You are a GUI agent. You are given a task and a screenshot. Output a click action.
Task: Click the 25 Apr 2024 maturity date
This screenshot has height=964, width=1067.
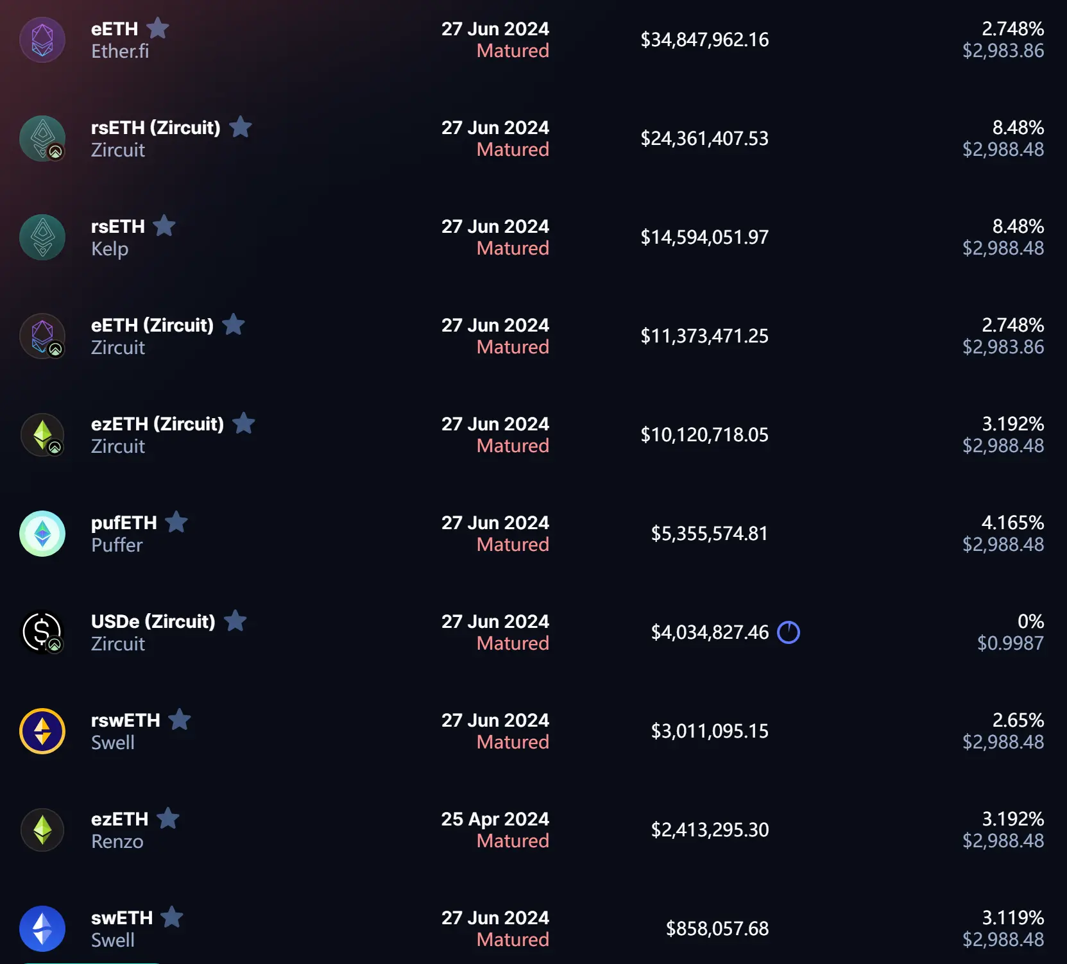[495, 819]
